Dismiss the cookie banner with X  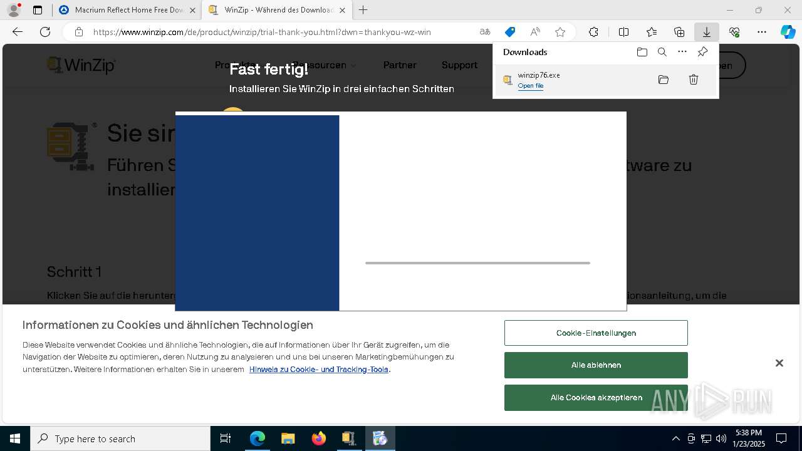[x=779, y=363]
